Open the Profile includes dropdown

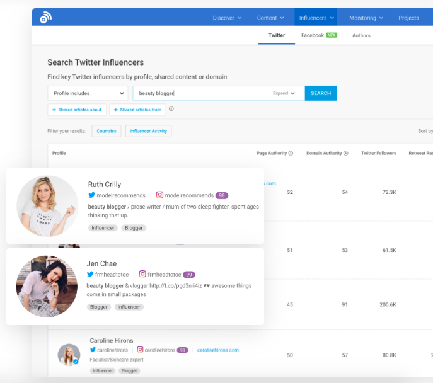88,93
